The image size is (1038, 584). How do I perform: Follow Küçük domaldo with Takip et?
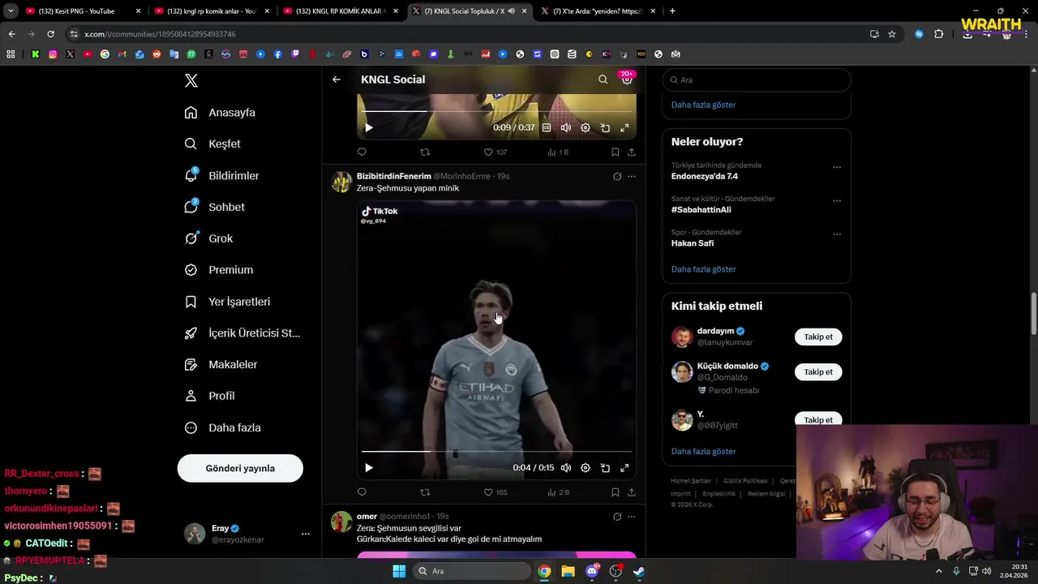pyautogui.click(x=818, y=371)
